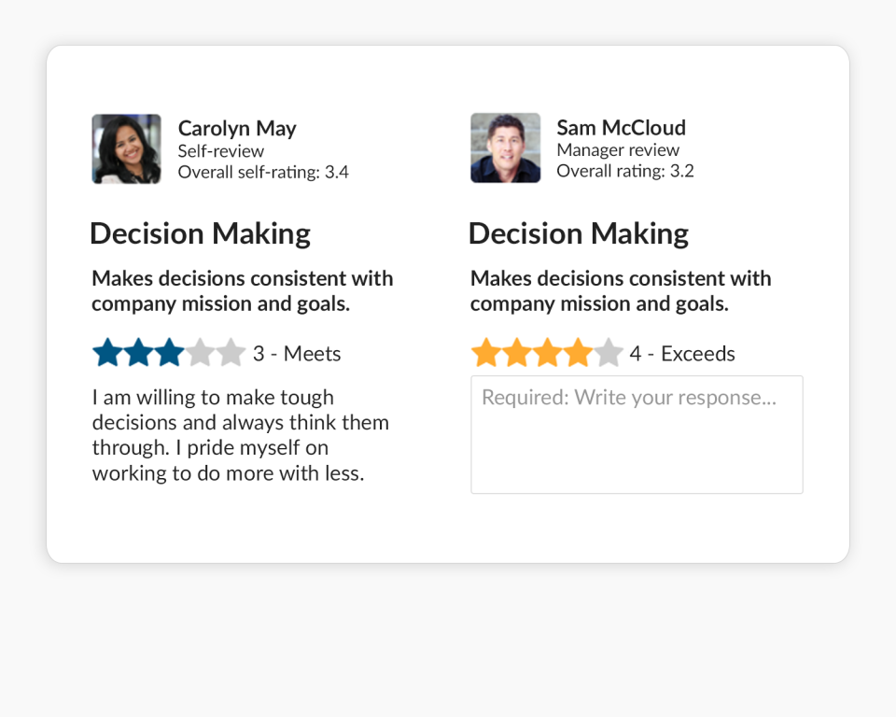Click the required manager response text box
The width and height of the screenshot is (896, 717).
[x=637, y=434]
